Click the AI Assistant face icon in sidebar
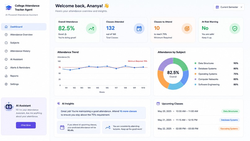Screen dimensions: 250x141 pos(6,59)
